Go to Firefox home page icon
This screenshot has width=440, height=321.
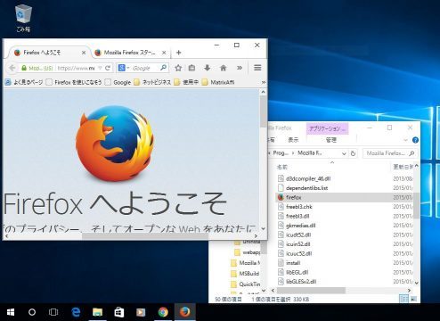point(224,68)
